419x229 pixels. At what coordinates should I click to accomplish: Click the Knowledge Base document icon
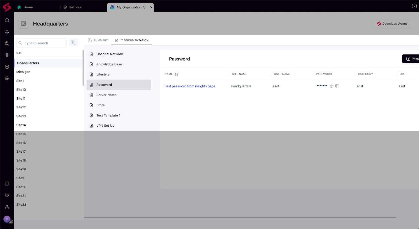pyautogui.click(x=91, y=64)
